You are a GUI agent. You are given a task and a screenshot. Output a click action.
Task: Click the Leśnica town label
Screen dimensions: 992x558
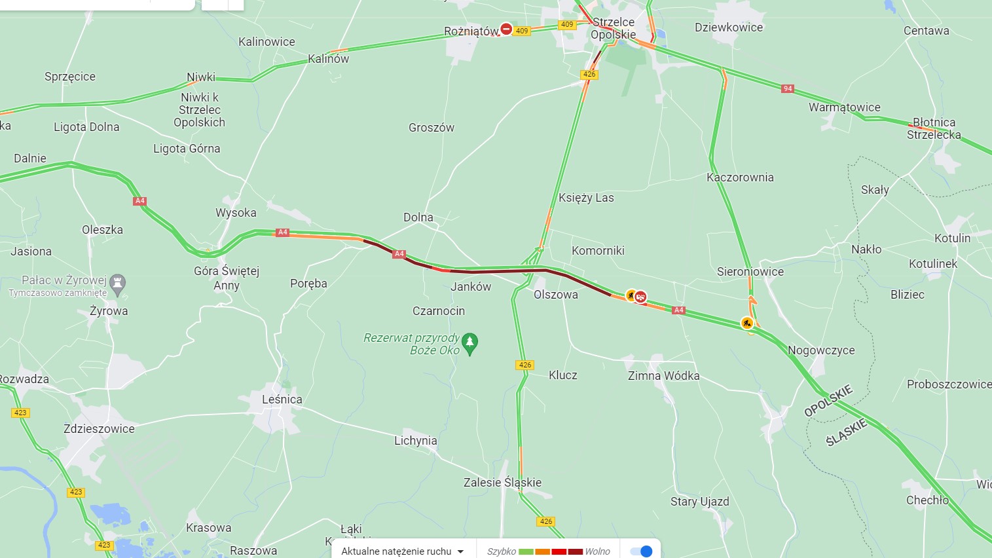pos(282,400)
